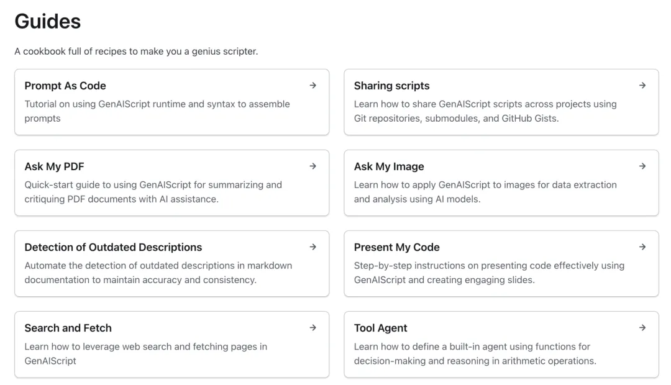This screenshot has width=671, height=385.
Task: Click the arrow icon on Search and Fetch card
Action: [x=313, y=328]
